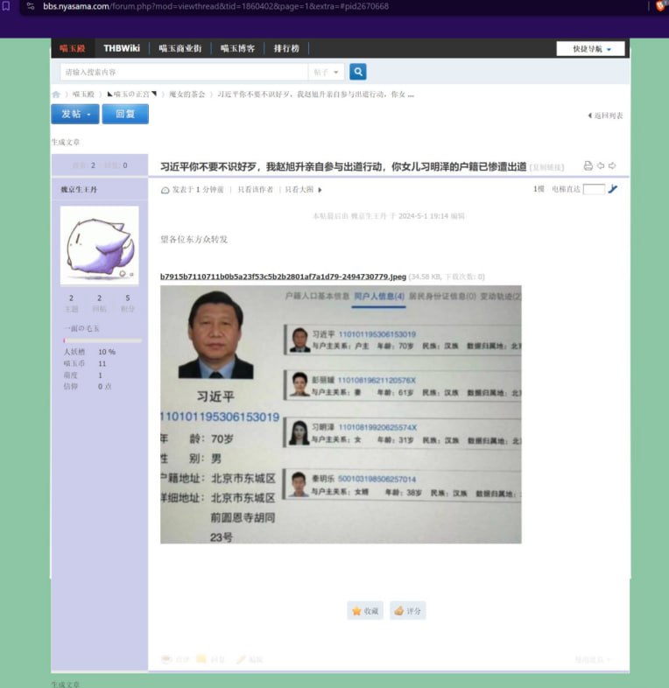Expand the arrow after 只看大图

(320, 190)
